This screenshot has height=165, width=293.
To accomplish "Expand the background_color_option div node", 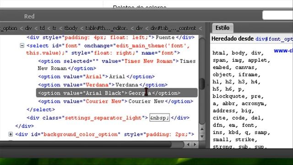I will point(11,134).
